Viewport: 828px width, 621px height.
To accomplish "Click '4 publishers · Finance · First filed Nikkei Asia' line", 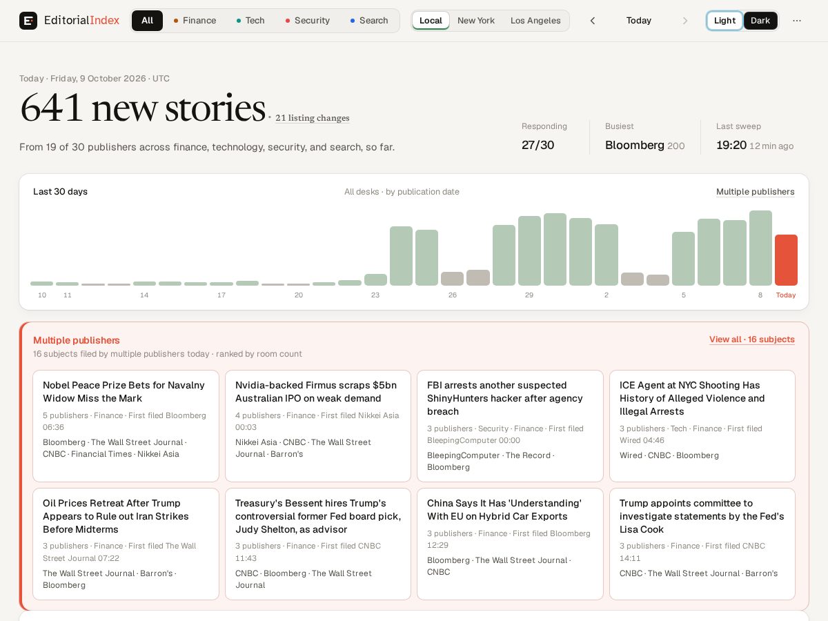I will (317, 421).
